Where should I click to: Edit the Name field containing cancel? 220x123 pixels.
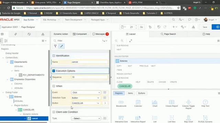(89, 62)
